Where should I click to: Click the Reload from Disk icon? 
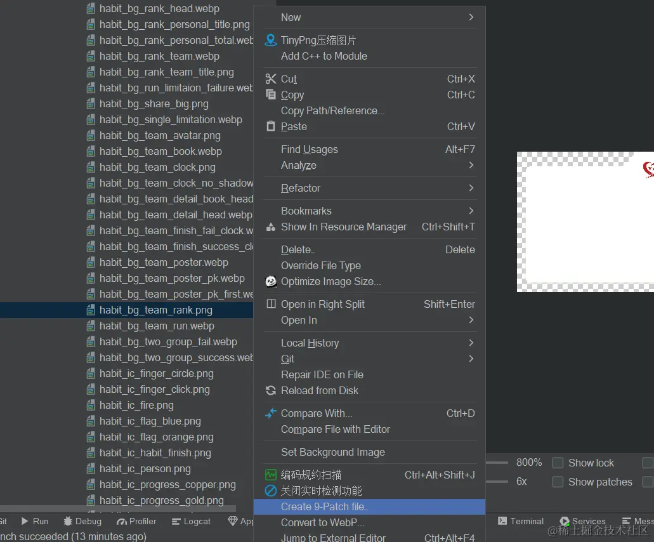click(x=271, y=390)
